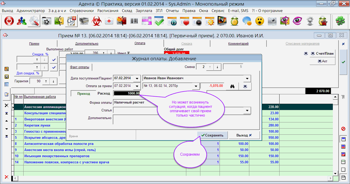The height and width of the screenshot is (184, 350).
Task: Increase the Гарантия value with up arrow
Action: [46, 81]
